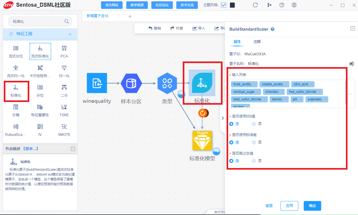
Task: Open the 官方网站 button
Action: [x=112, y=5]
